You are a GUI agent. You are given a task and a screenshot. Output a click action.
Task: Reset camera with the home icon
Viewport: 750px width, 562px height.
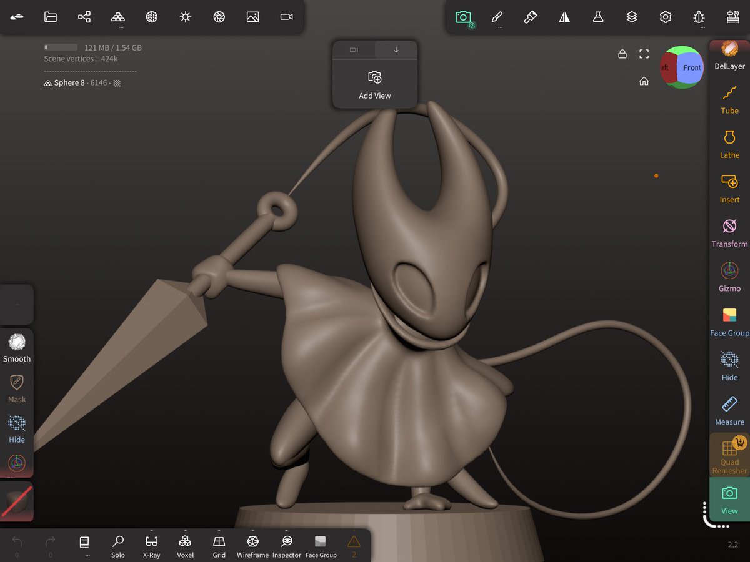644,81
